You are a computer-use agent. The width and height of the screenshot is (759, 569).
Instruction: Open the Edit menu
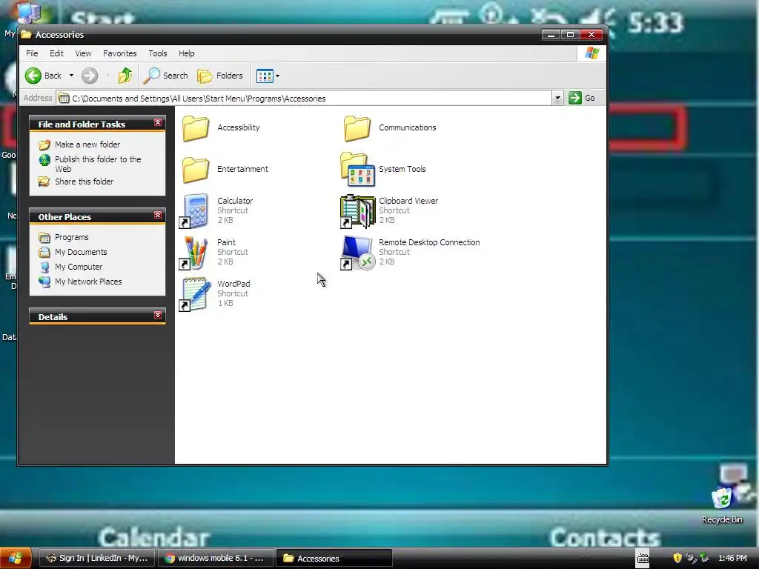56,53
